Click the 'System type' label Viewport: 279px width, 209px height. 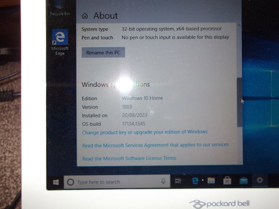click(95, 29)
